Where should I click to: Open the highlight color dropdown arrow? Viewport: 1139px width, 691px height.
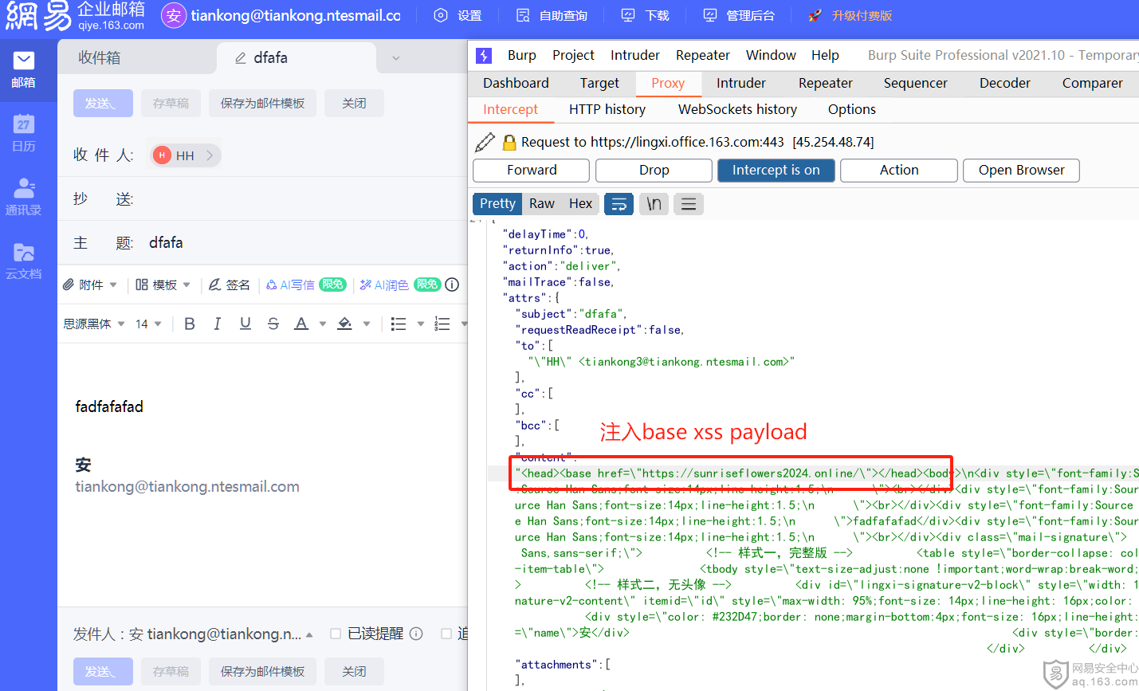[367, 324]
